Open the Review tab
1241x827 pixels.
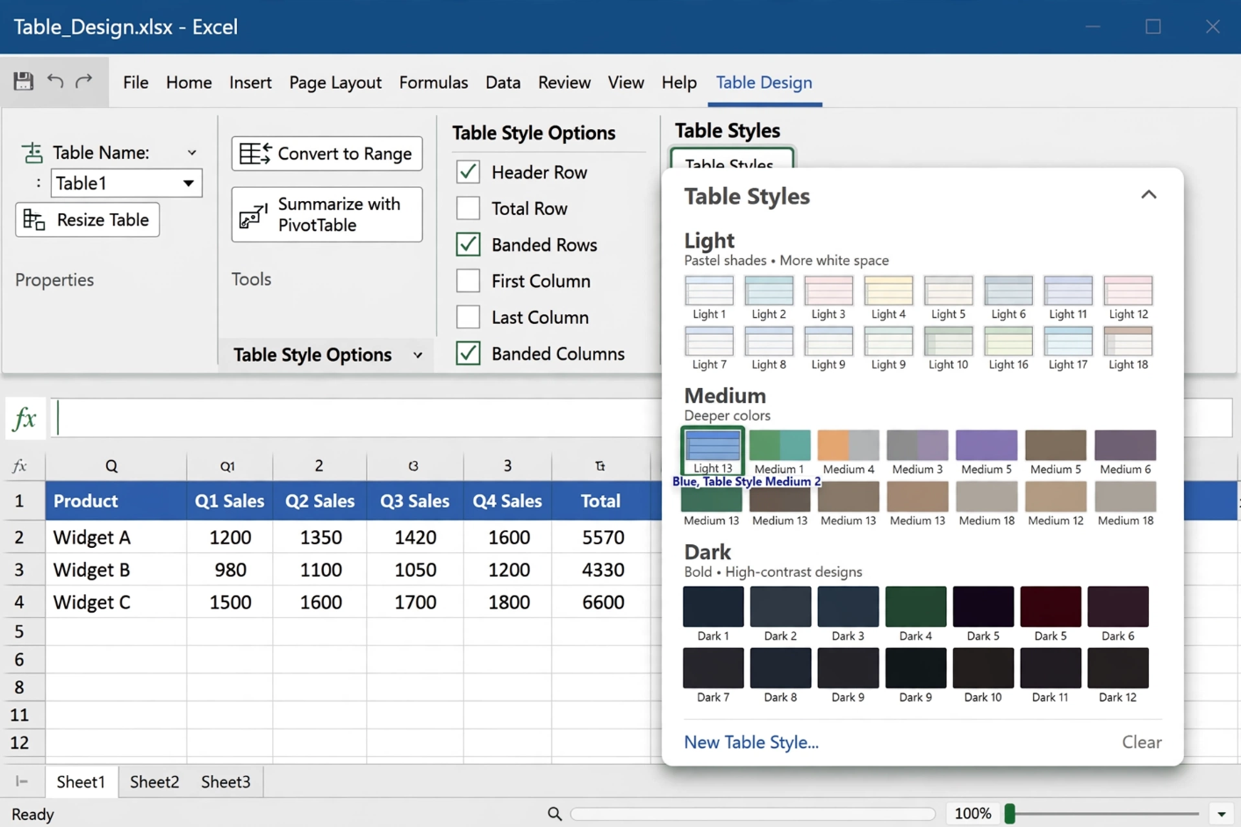(x=564, y=83)
